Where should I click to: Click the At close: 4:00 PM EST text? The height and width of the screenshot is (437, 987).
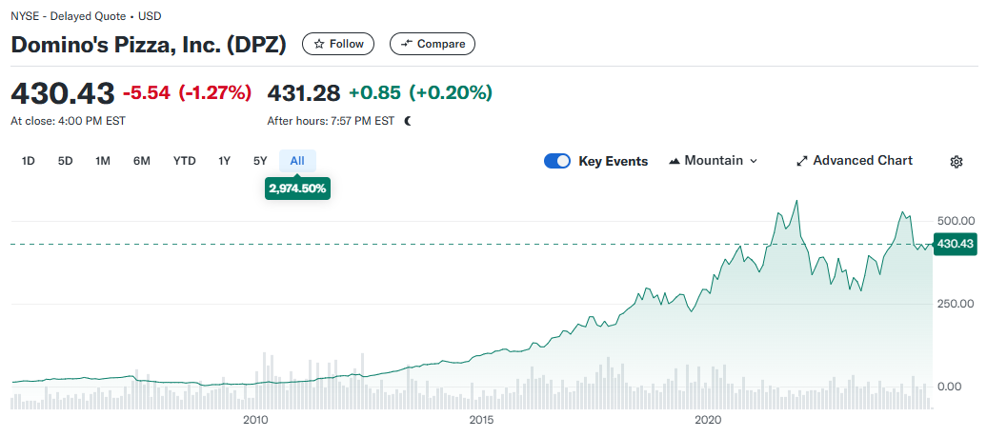(x=68, y=121)
